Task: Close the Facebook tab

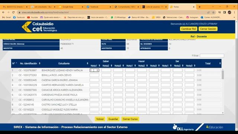Action: (110, 7)
